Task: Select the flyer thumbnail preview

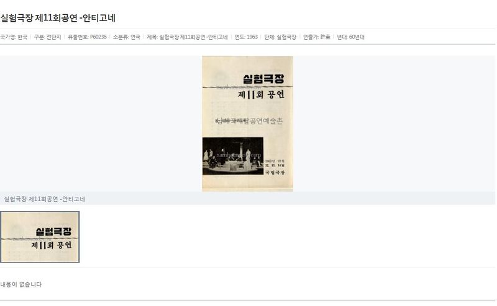Action: pyautogui.click(x=40, y=237)
